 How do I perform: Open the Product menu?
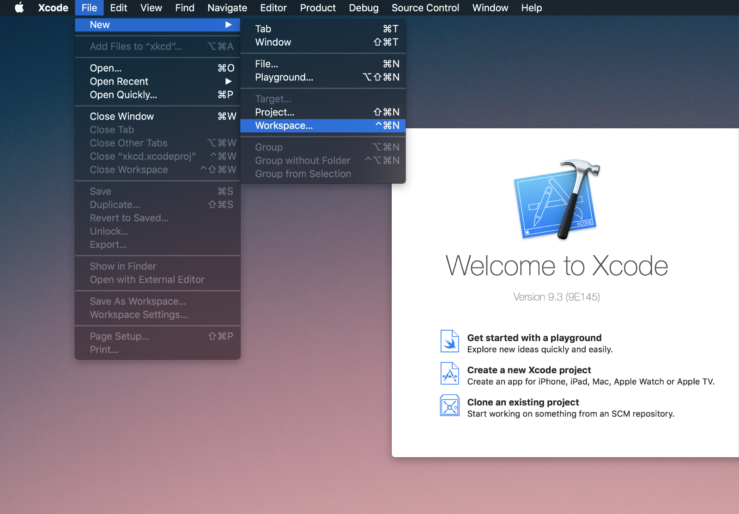[x=318, y=8]
